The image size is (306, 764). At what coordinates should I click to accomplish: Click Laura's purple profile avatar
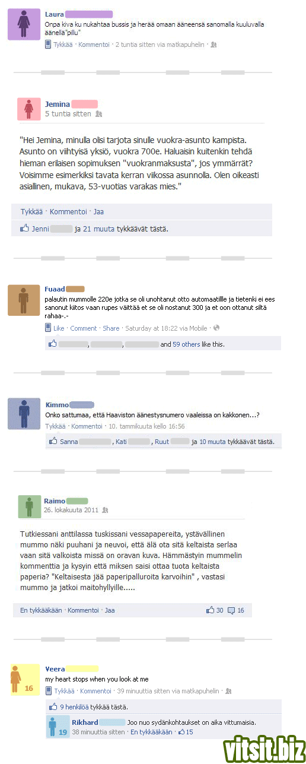(x=23, y=25)
